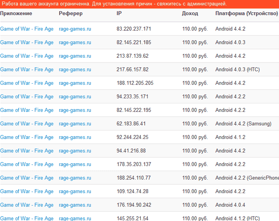279x221 pixels.
Task: Select IP address 178.35.203.137
Action: point(134,164)
